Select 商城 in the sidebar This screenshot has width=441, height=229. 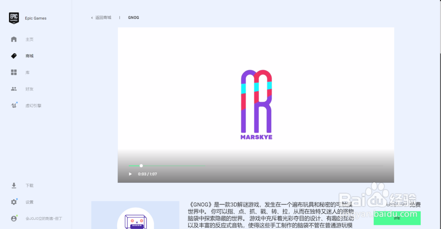29,56
